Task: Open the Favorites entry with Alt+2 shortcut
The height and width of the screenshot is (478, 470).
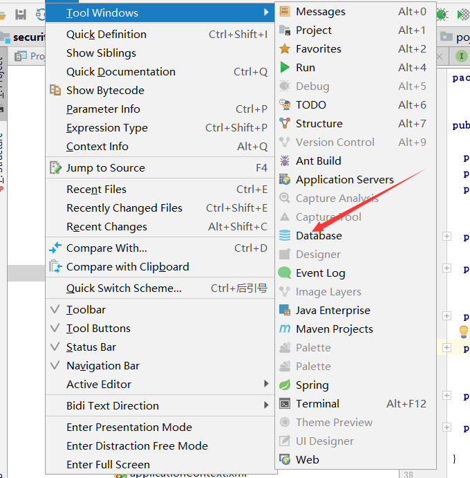Action: pos(355,49)
